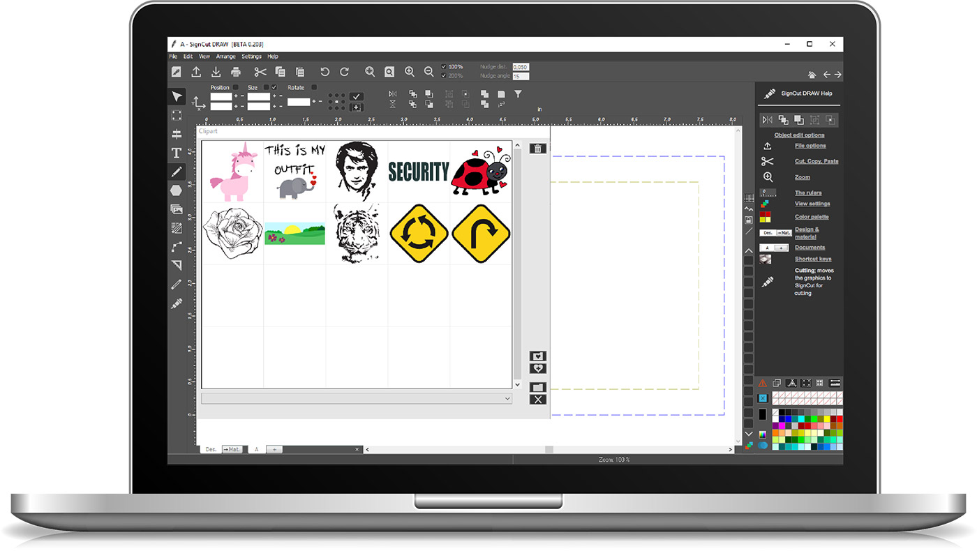Click the filter funnel icon
The height and width of the screenshot is (551, 977).
[518, 93]
